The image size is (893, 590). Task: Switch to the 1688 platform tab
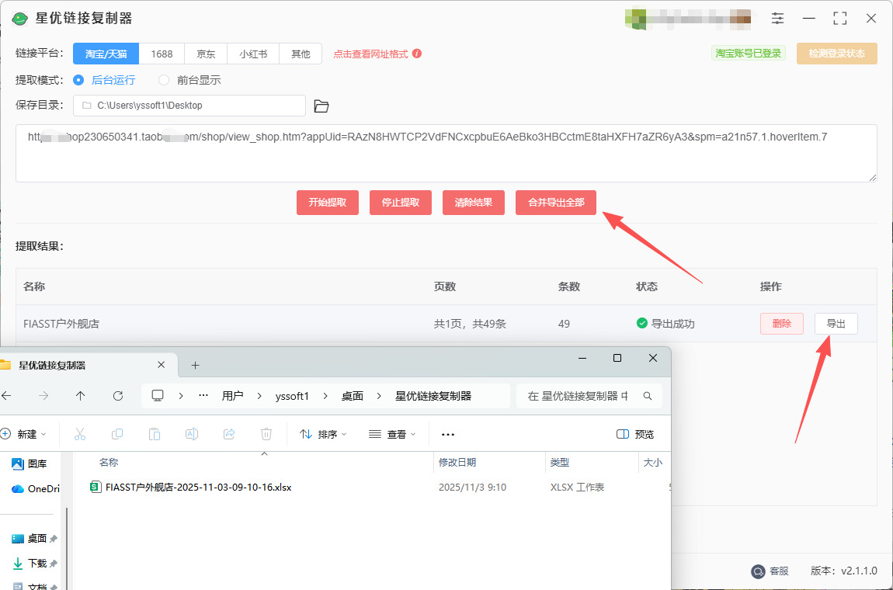coord(162,54)
